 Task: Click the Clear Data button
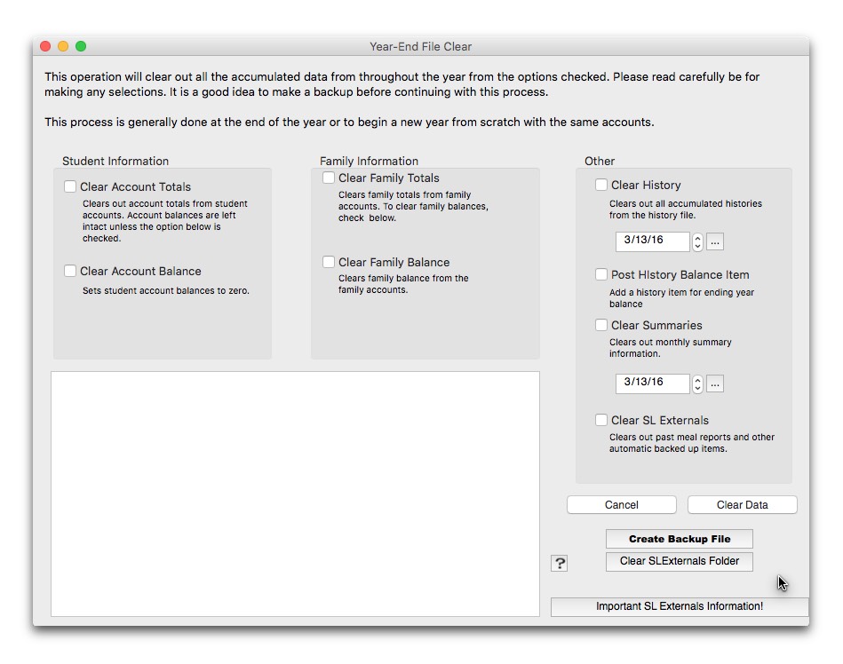pyautogui.click(x=742, y=505)
